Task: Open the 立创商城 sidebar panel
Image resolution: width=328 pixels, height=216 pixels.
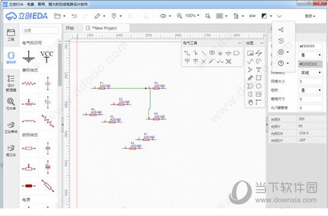Action: (11, 127)
